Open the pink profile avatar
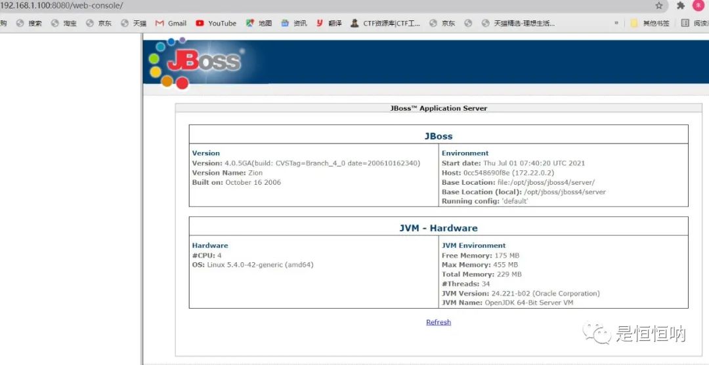709x365 pixels. (698, 5)
